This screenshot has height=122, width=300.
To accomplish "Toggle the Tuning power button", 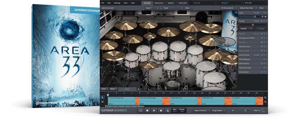I will point(262,21).
